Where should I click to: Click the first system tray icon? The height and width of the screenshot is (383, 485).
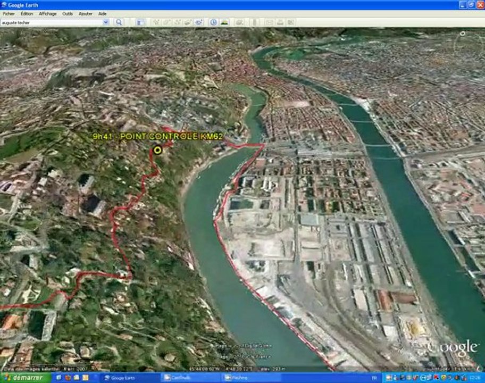(x=389, y=378)
